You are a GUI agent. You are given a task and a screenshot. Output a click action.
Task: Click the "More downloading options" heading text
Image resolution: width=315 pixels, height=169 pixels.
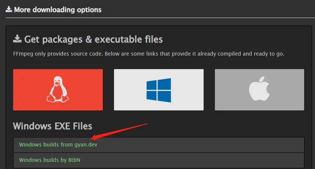[x=58, y=9]
